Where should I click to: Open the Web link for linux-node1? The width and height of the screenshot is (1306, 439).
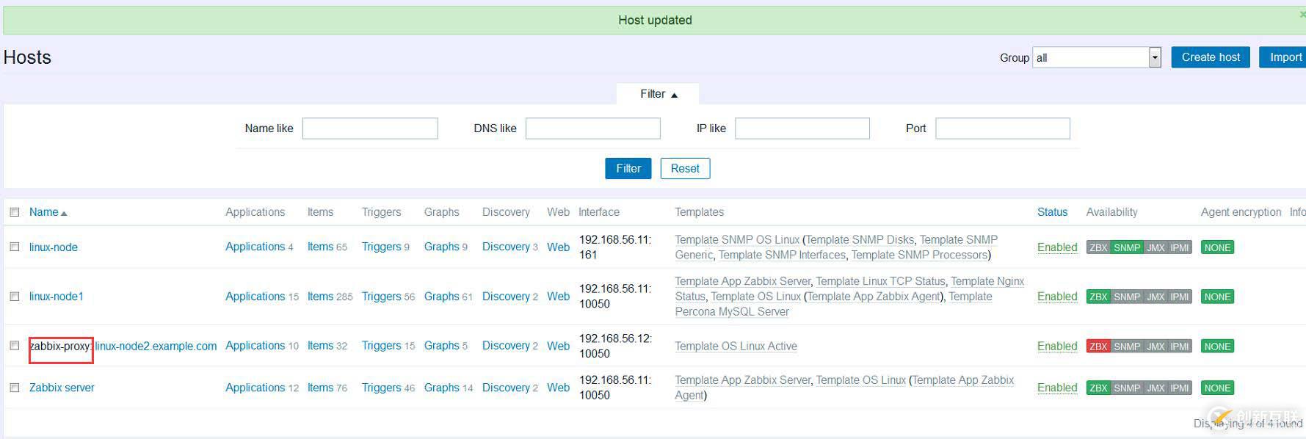coord(558,297)
